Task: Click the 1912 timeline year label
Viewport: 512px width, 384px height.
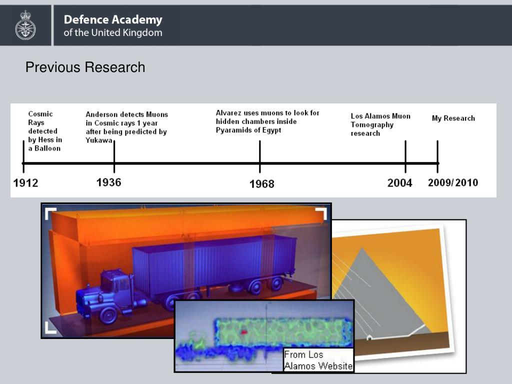Action: tap(25, 183)
